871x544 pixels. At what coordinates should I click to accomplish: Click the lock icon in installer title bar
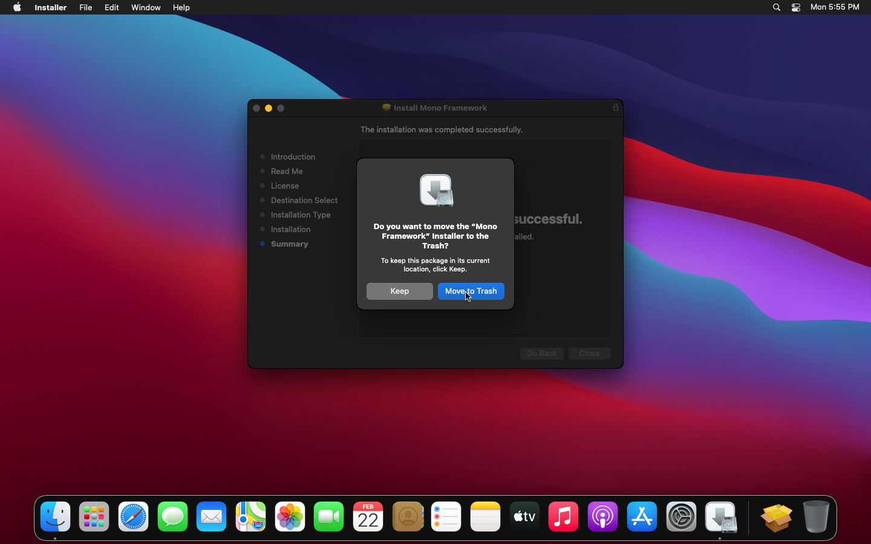click(616, 108)
